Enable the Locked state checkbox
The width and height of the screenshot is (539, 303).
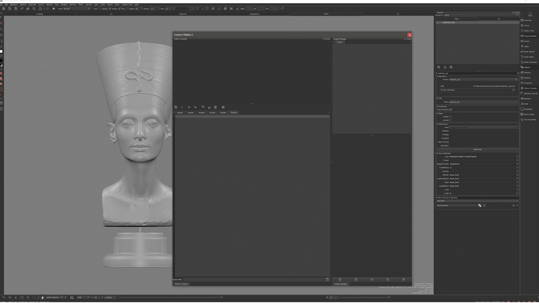451,120
